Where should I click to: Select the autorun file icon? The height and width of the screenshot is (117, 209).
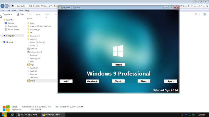click(x=28, y=49)
